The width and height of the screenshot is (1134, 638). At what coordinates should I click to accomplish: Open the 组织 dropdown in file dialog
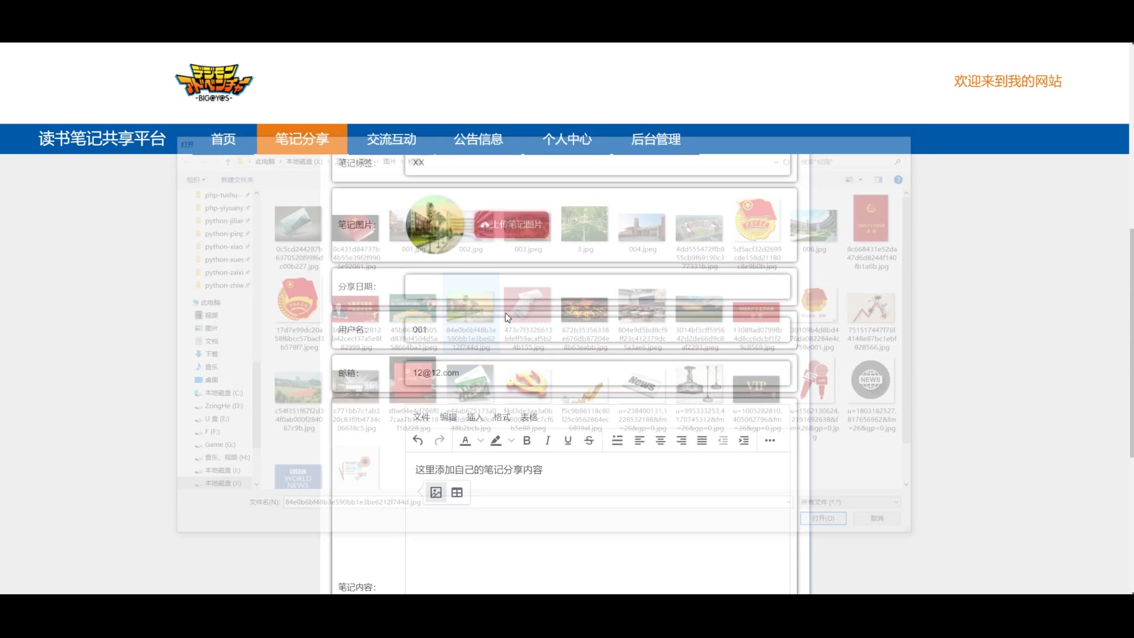[195, 180]
